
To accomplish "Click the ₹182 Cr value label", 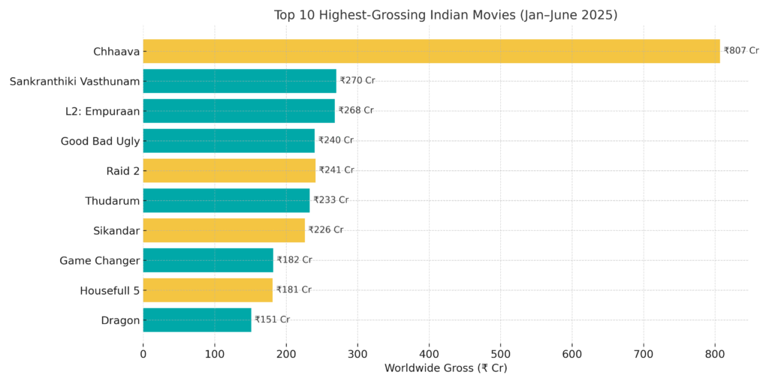I will point(294,259).
